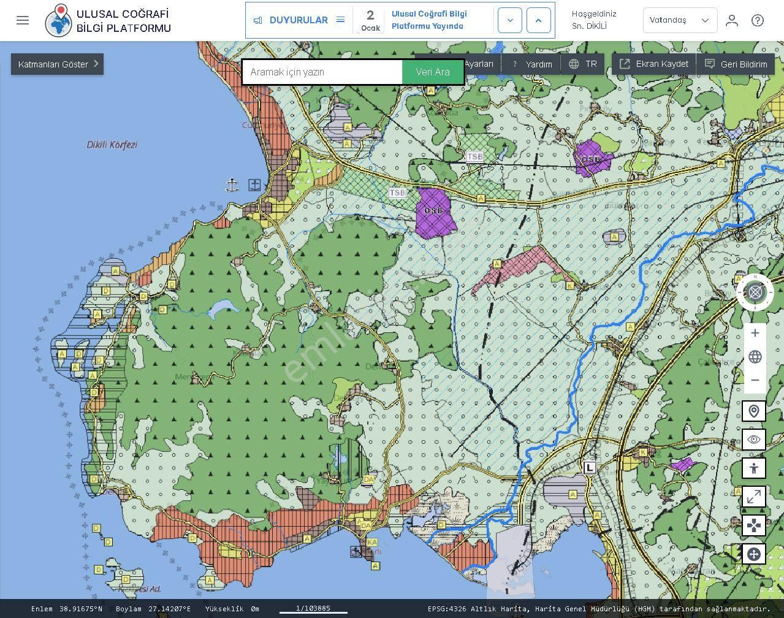The image size is (784, 618).
Task: Toggle the pan move-arrows control
Action: click(x=753, y=554)
